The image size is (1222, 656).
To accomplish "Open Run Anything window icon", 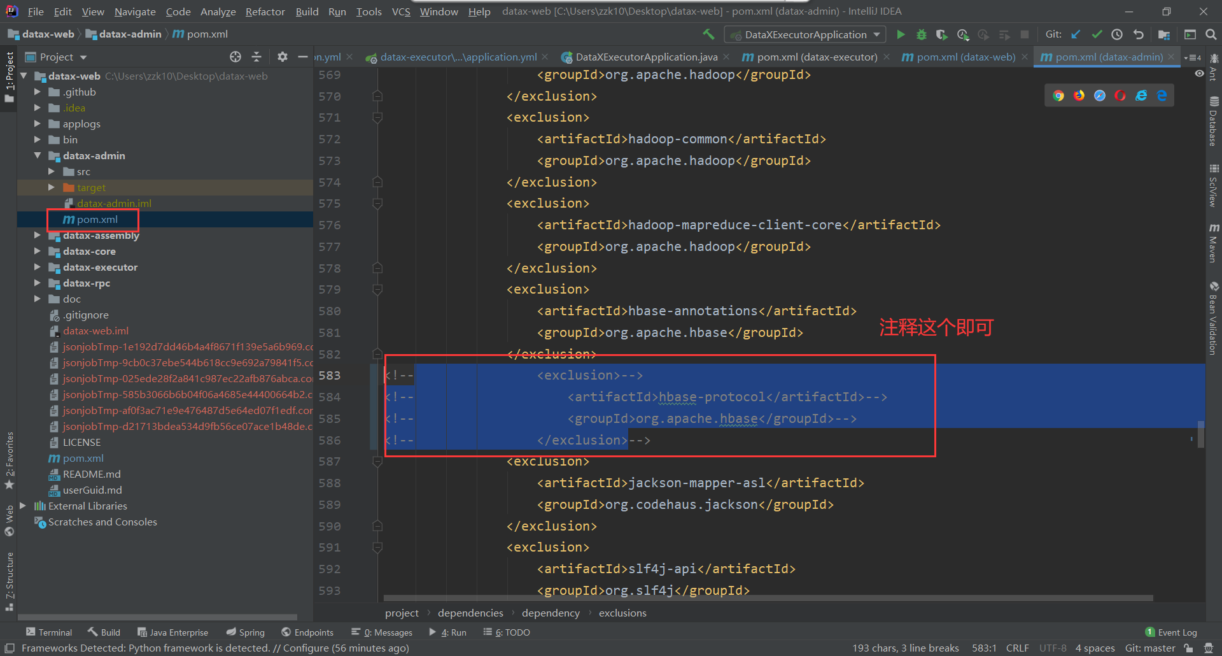I will [1190, 34].
